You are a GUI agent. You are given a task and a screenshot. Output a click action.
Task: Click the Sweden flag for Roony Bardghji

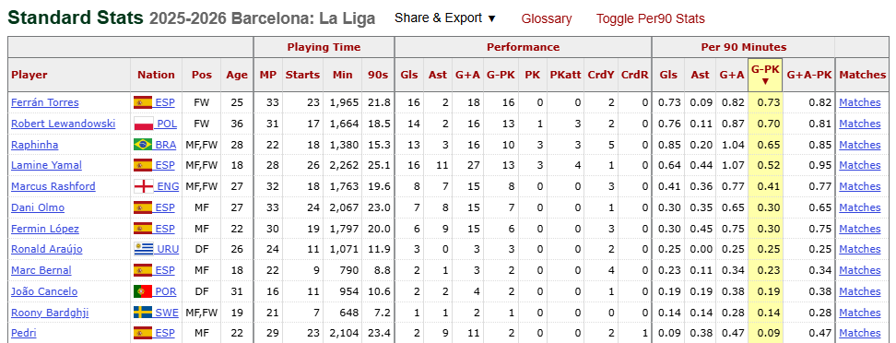click(143, 313)
